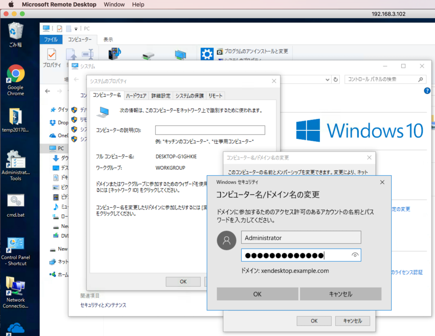
Task: Click the Administrator username field
Action: [x=301, y=238]
